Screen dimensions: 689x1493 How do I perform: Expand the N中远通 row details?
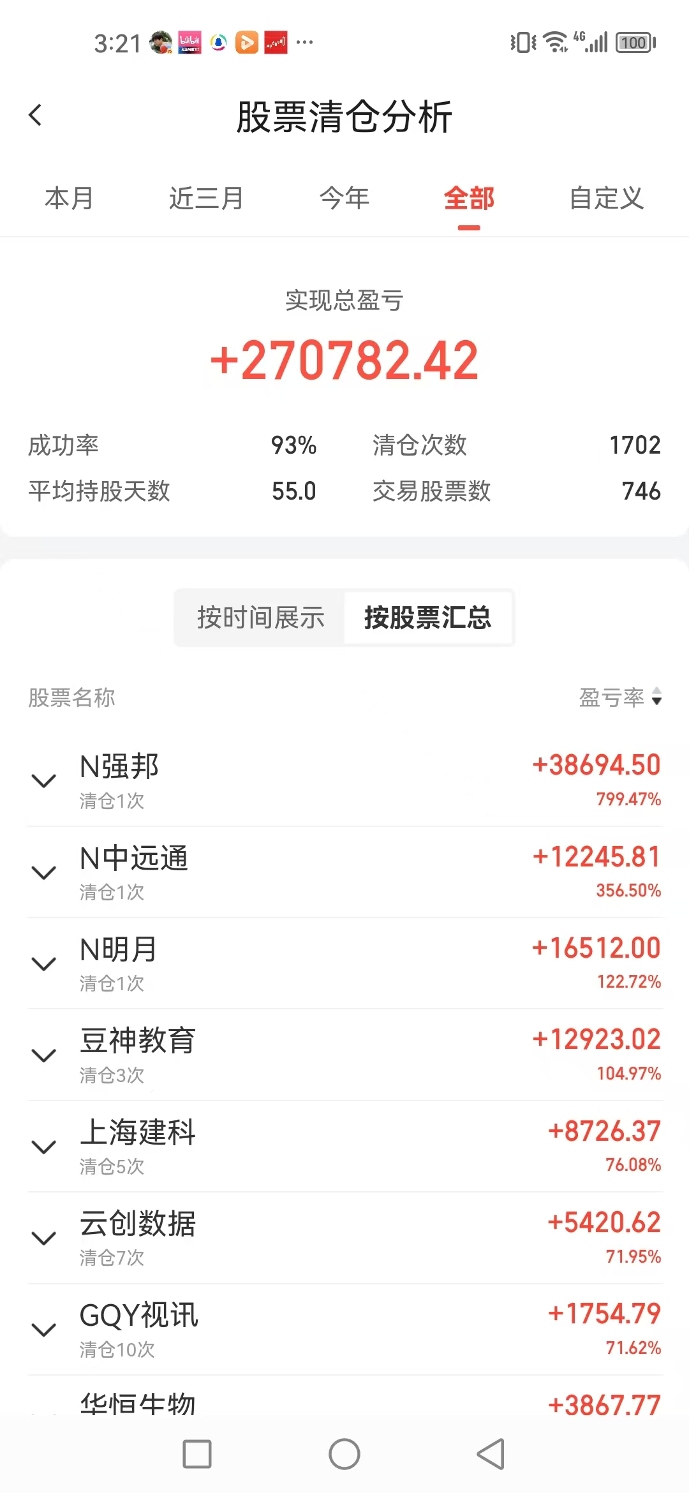click(x=43, y=872)
